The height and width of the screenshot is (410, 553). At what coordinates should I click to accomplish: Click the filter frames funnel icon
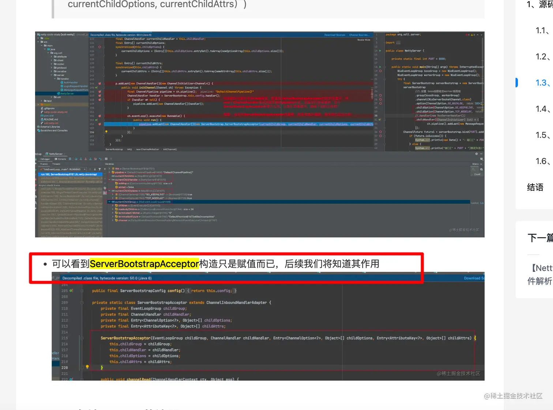(x=99, y=169)
